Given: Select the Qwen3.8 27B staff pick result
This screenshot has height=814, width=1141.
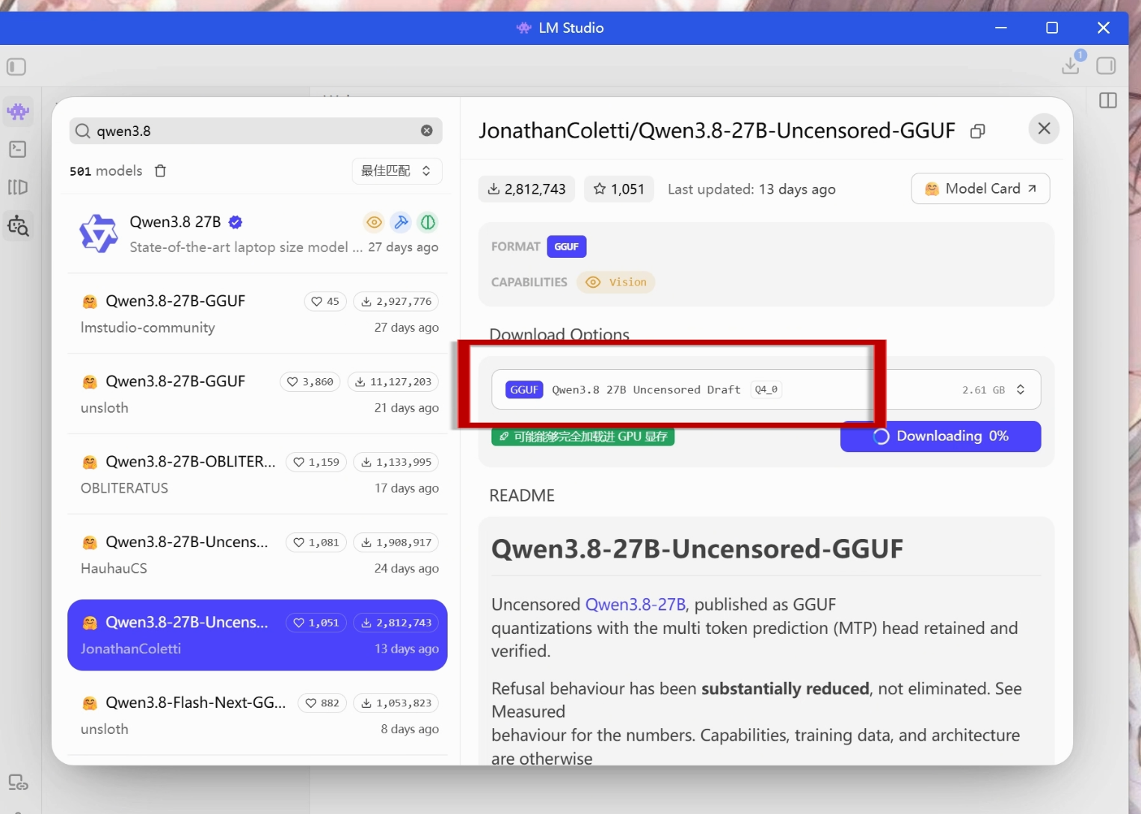Looking at the screenshot, I should click(x=258, y=234).
